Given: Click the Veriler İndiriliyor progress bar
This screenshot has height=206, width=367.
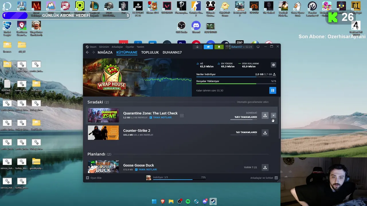Looking at the screenshot, I should [x=236, y=77].
